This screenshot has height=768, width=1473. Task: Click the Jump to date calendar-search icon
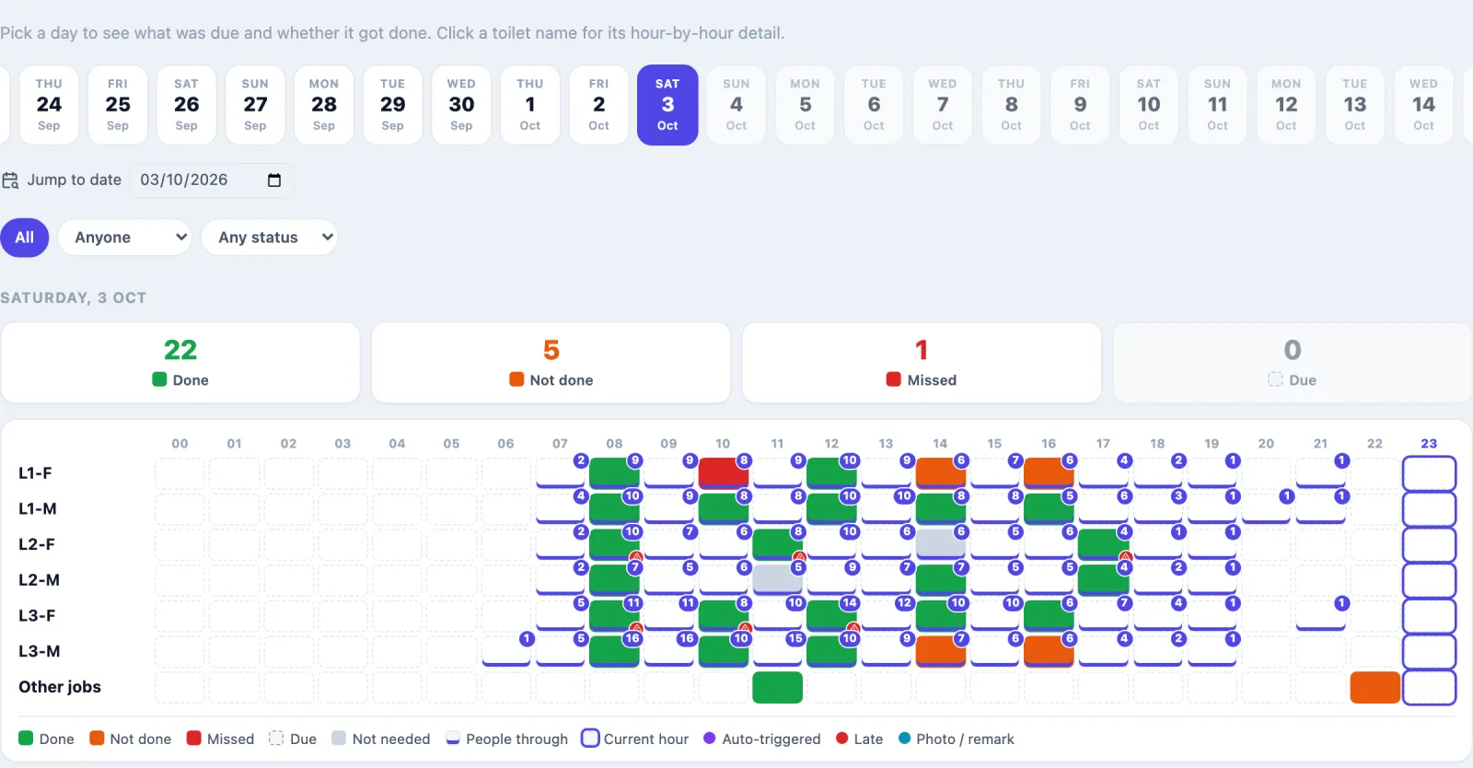click(10, 180)
